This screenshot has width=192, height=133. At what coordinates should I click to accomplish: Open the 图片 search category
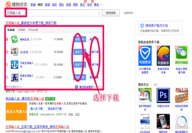point(61,5)
